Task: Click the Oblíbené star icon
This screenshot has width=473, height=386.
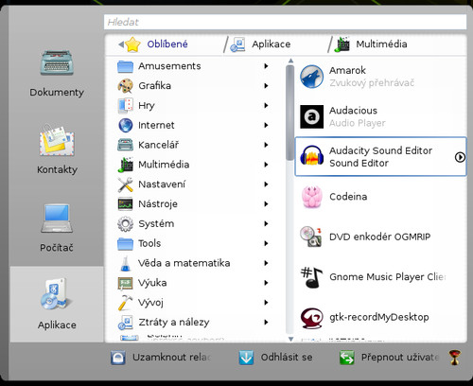Action: click(x=132, y=44)
